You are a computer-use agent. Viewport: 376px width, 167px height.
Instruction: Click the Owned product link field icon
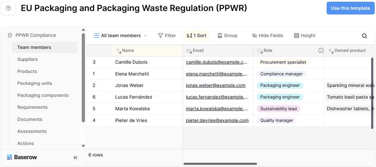(x=331, y=51)
